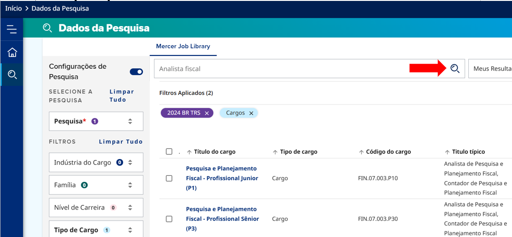Select checkbox for Profissional Junior (P1) row
Screen dimensions: 512x237
click(169, 178)
